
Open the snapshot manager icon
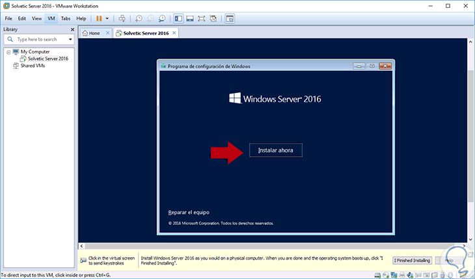163,18
